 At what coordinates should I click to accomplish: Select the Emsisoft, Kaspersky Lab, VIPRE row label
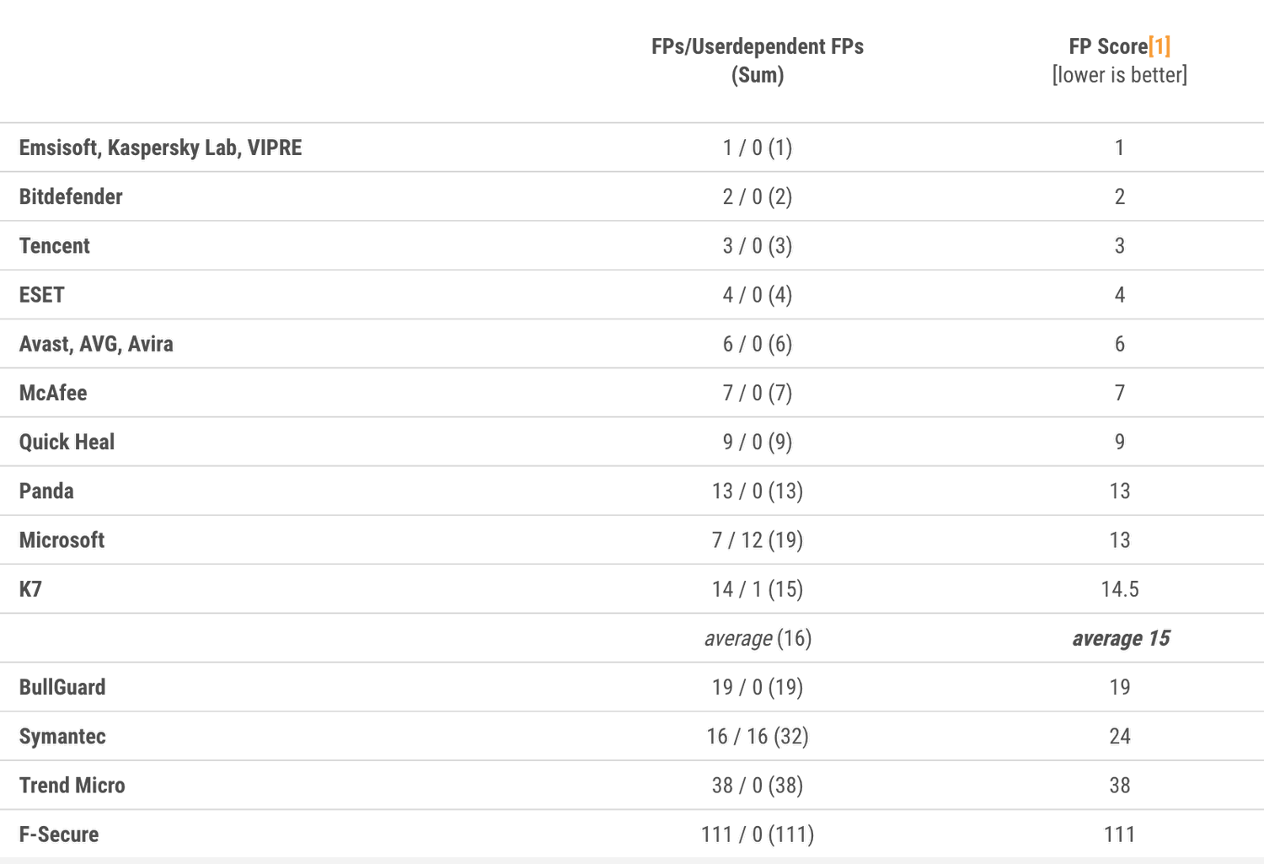coord(160,148)
